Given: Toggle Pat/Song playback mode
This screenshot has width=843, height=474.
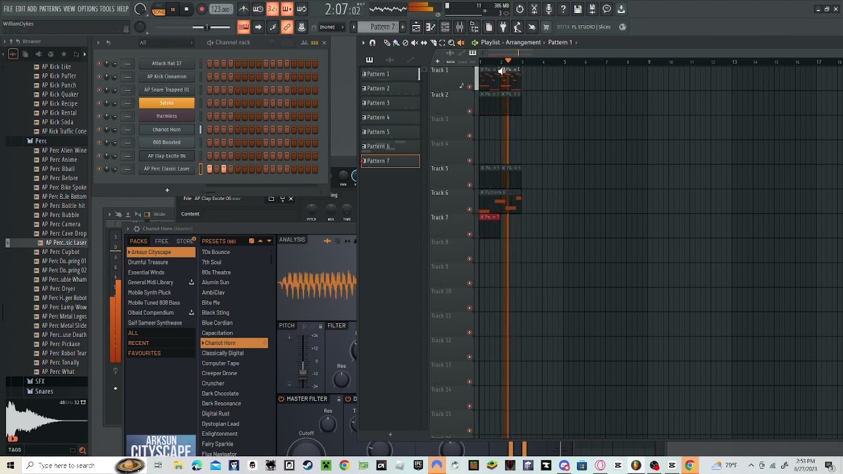Looking at the screenshot, I should [x=159, y=9].
